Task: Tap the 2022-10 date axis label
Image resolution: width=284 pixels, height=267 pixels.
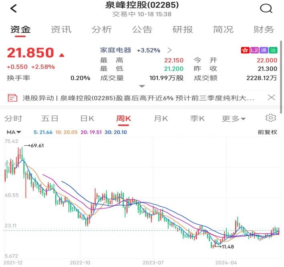Action: 80,263
